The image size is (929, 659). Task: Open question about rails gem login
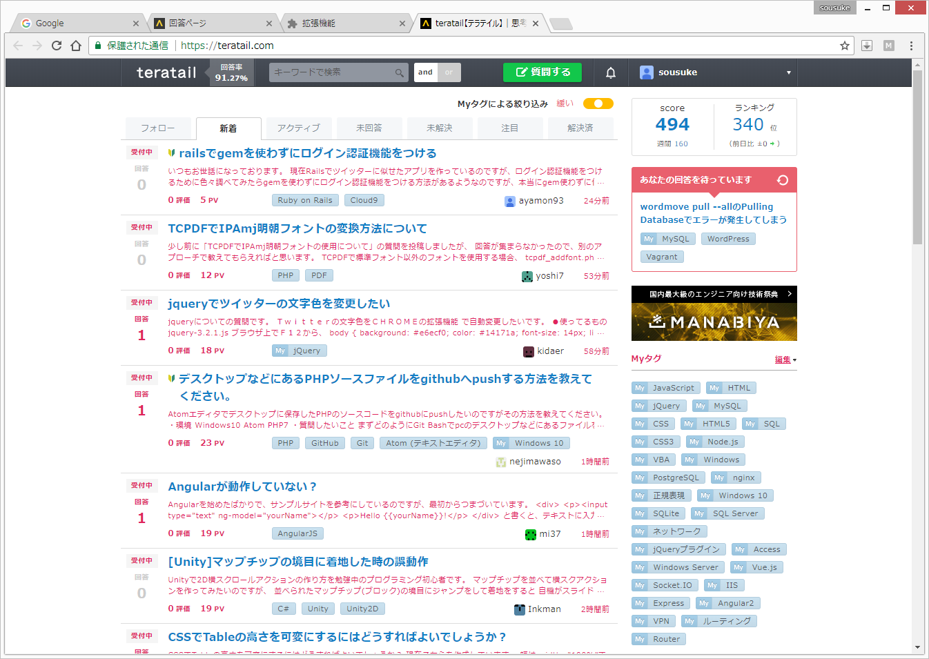(x=308, y=153)
